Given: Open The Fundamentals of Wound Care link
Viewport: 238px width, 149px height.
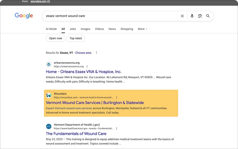Looking at the screenshot, I should (x=76, y=133).
